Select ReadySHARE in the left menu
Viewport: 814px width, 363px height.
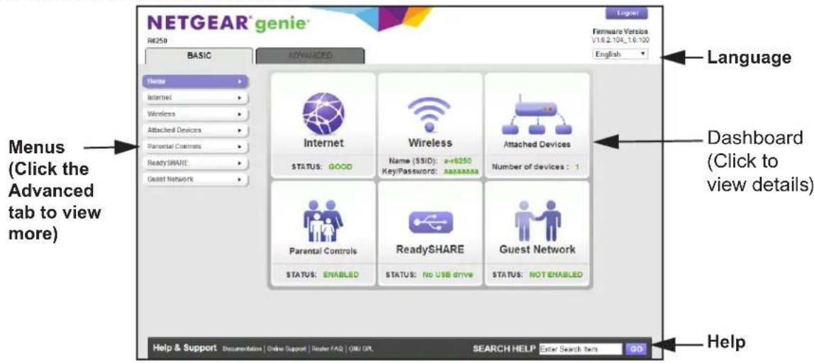195,162
